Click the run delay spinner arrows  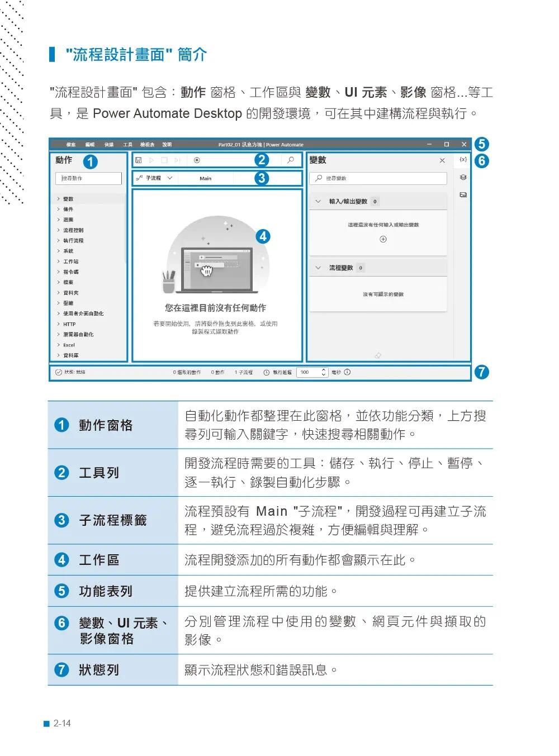[x=324, y=372]
